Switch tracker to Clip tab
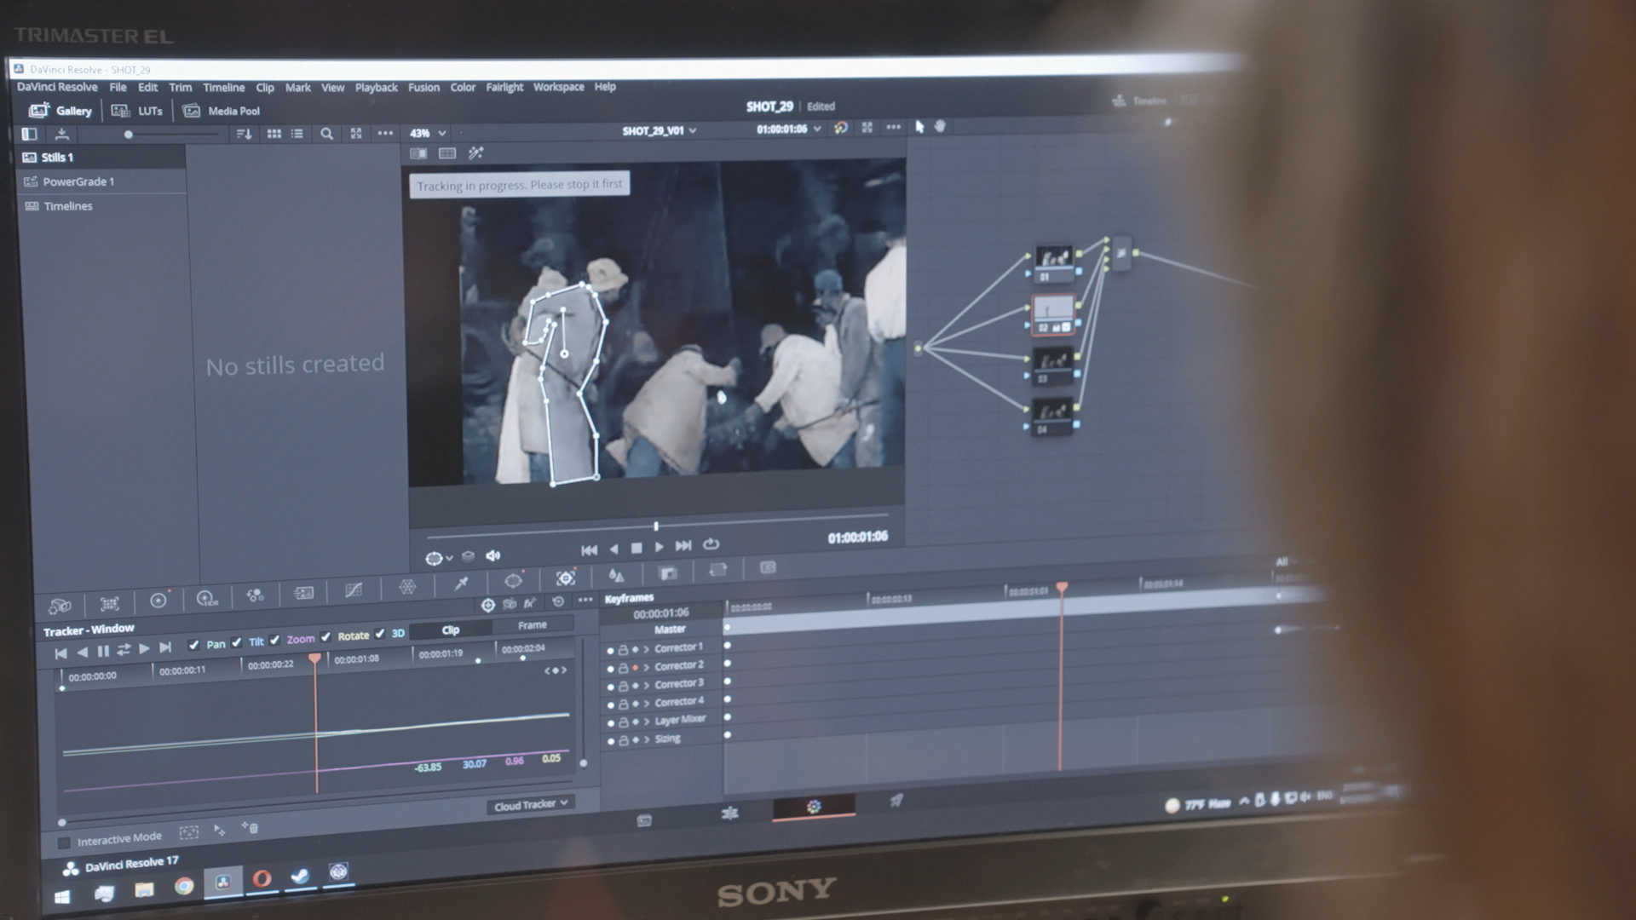Image resolution: width=1636 pixels, height=920 pixels. [x=451, y=630]
